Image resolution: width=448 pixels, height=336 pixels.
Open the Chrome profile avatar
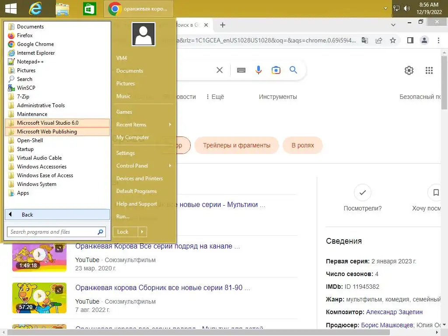pyautogui.click(x=424, y=40)
